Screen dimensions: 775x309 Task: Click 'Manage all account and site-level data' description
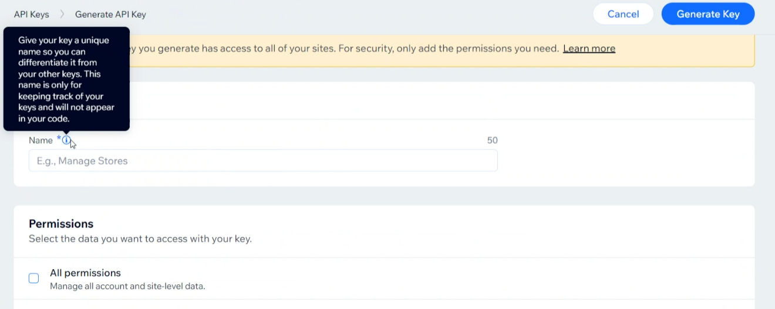pos(127,286)
